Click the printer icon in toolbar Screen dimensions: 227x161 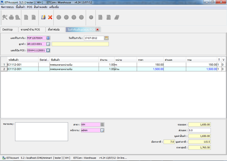click(12, 17)
